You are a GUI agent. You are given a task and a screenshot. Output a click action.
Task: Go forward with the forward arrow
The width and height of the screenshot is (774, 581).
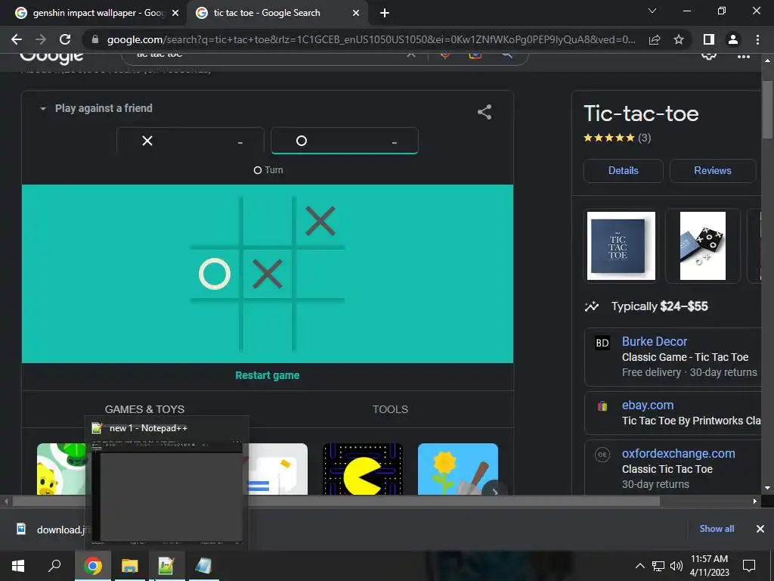(41, 39)
